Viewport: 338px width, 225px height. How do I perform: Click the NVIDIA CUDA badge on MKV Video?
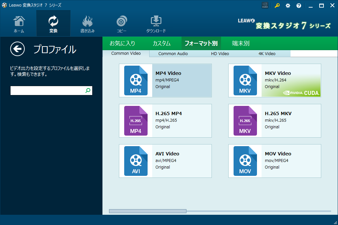301,93
